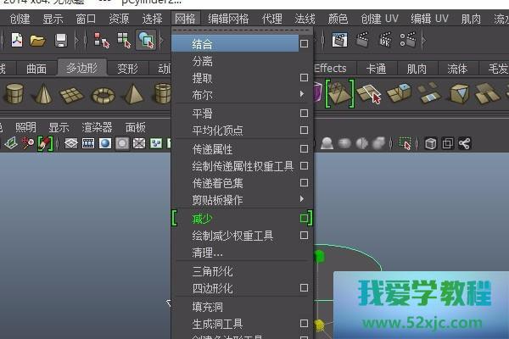Click the render current frame clapperboard icon
Viewport: 509px width, 339px height.
[340, 39]
